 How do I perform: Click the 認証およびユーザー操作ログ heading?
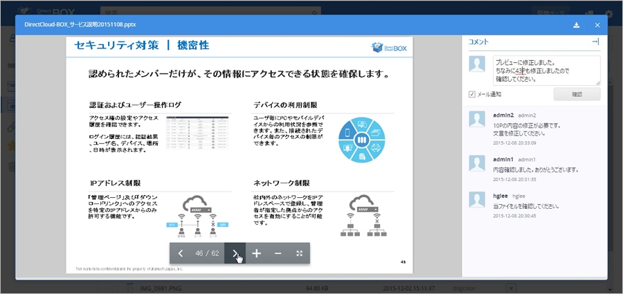tap(135, 105)
